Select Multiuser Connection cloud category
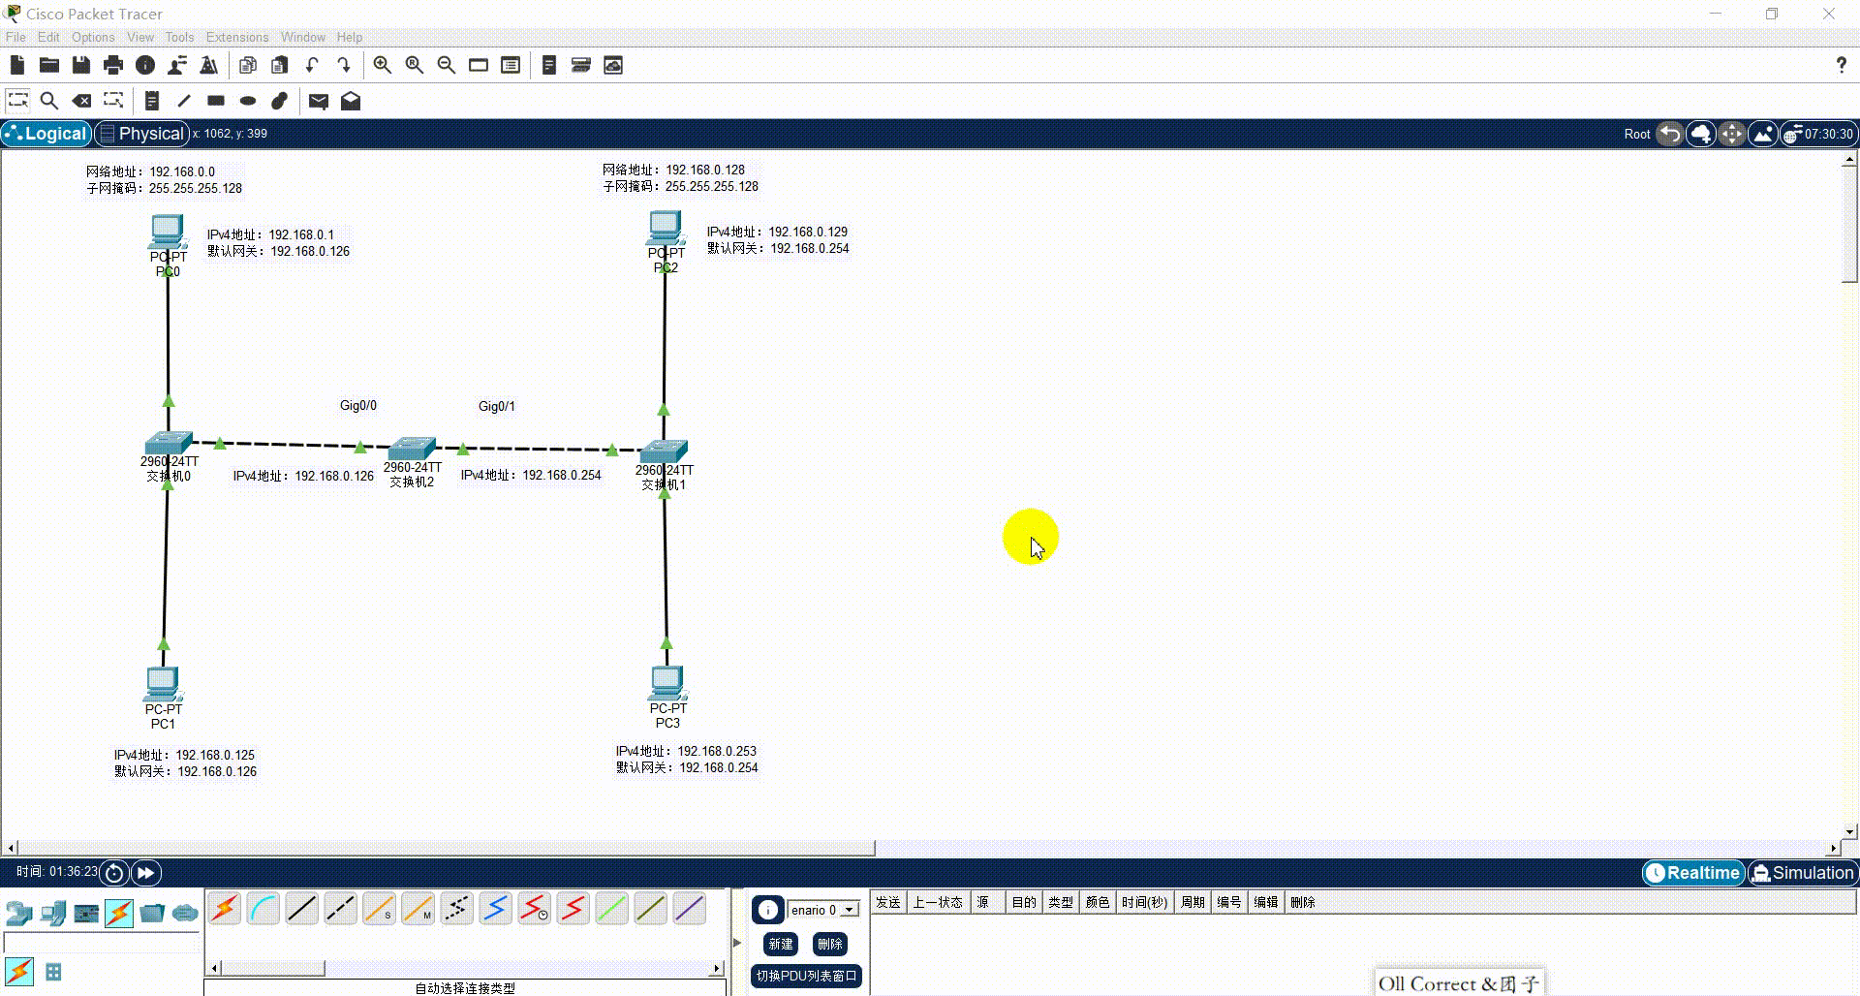This screenshot has height=996, width=1860. pyautogui.click(x=185, y=913)
